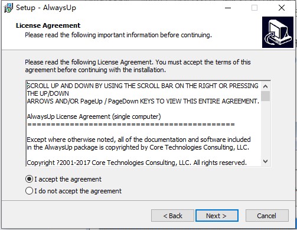297x230 pixels.
Task: Cancel the AlwaysUp setup
Action: coord(267,216)
